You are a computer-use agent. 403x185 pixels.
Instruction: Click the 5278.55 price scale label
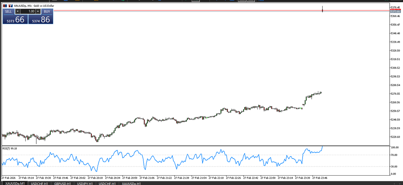click(x=395, y=94)
